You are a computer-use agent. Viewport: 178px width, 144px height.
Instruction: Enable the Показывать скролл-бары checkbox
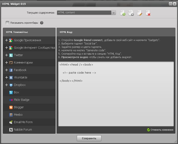click(x=7, y=23)
